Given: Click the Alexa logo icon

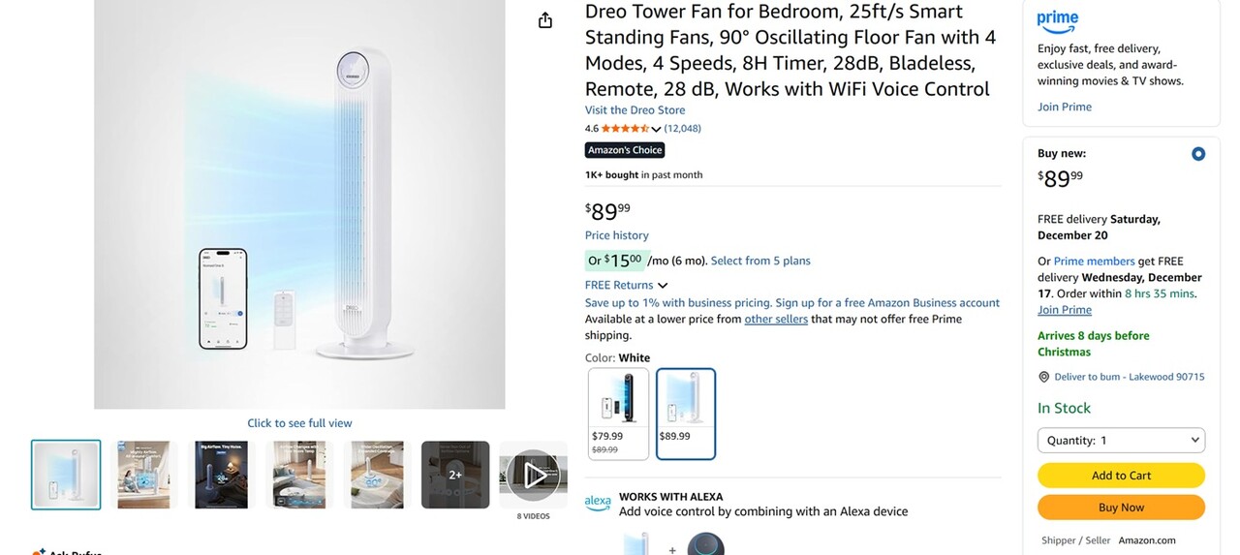Looking at the screenshot, I should click(x=598, y=503).
